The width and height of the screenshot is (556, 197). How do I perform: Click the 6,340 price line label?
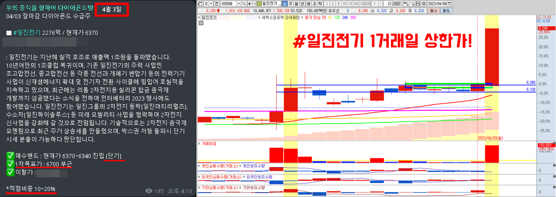click(530, 82)
